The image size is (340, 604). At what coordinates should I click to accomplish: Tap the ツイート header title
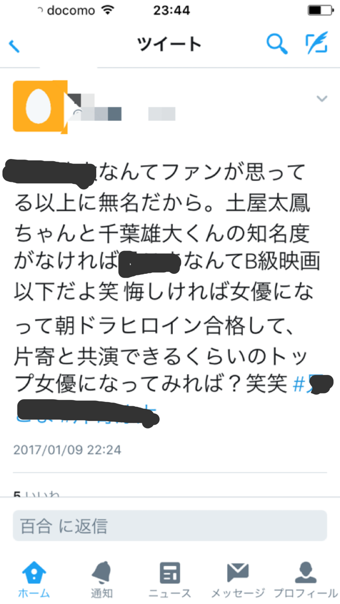(169, 45)
